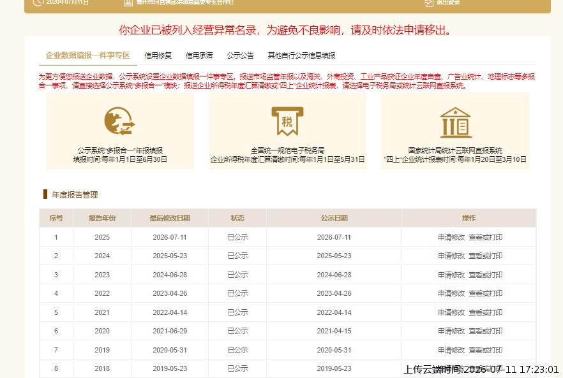Screen dimensions: 563x378
Task: Click the 企业所得税年度汇算清缴时间 deadline text
Action: pos(288,159)
